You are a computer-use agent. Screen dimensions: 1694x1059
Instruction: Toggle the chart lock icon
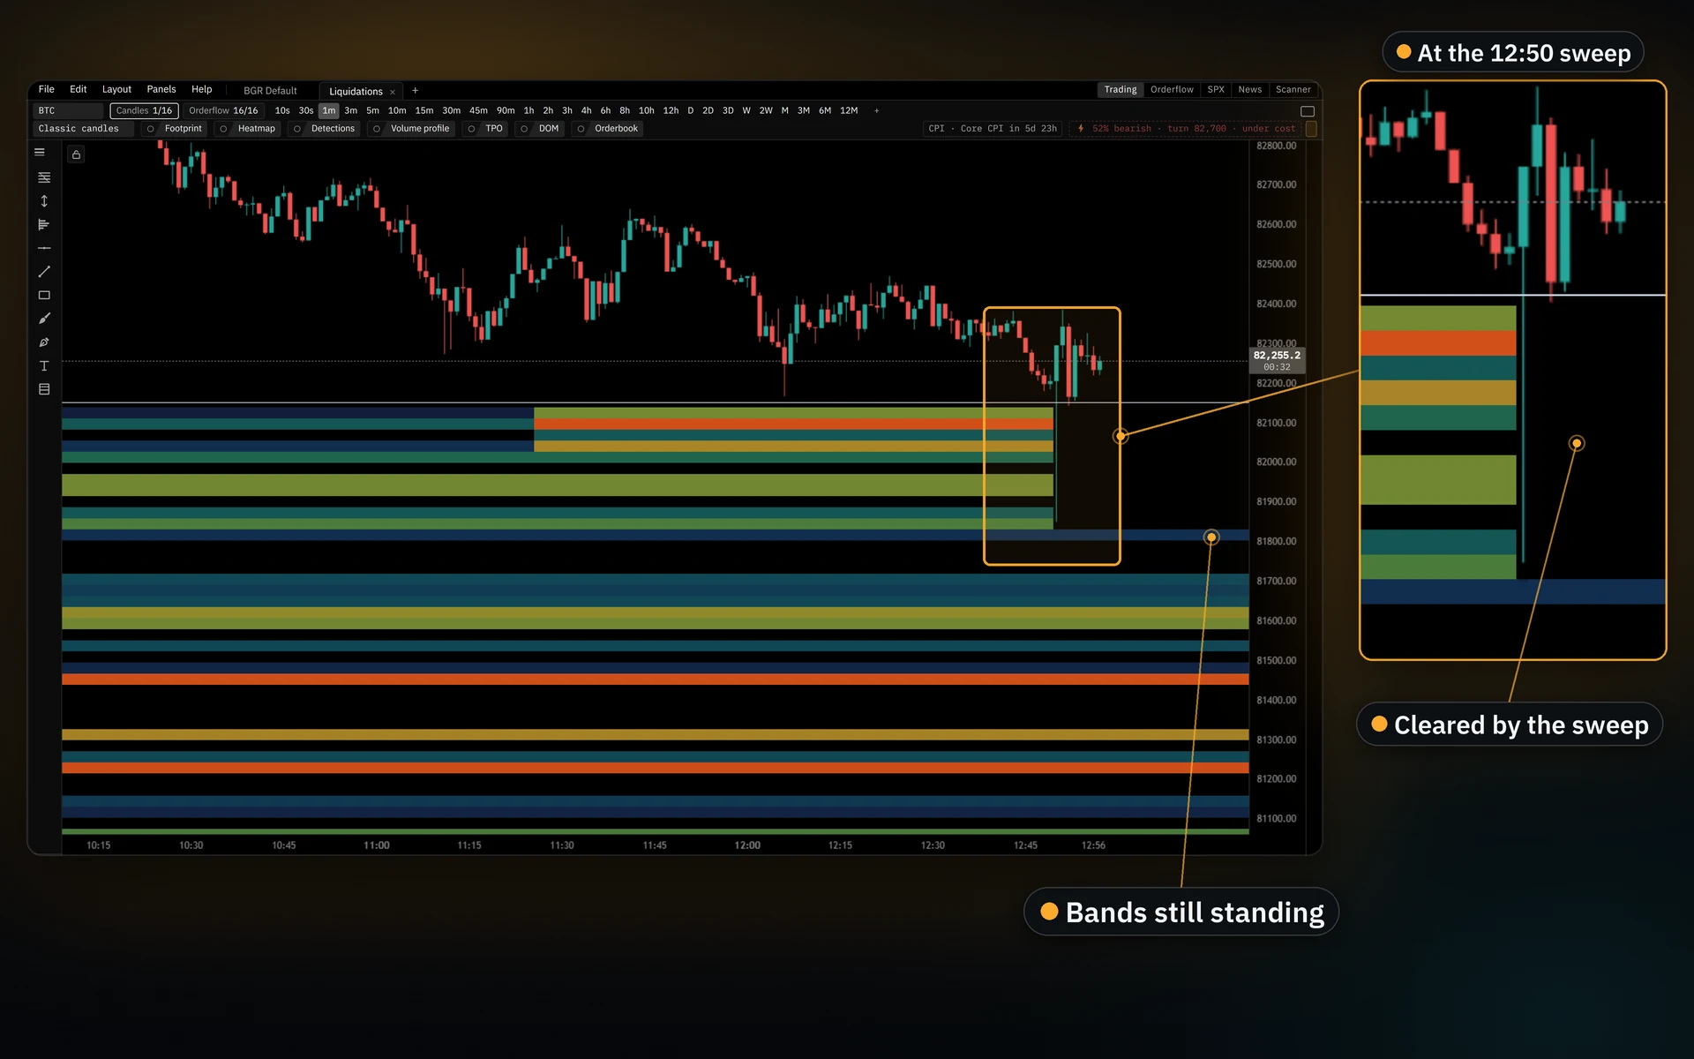(x=77, y=155)
